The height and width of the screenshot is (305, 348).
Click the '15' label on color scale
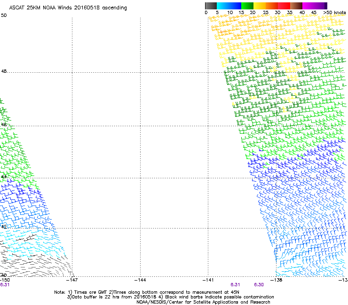(241, 13)
